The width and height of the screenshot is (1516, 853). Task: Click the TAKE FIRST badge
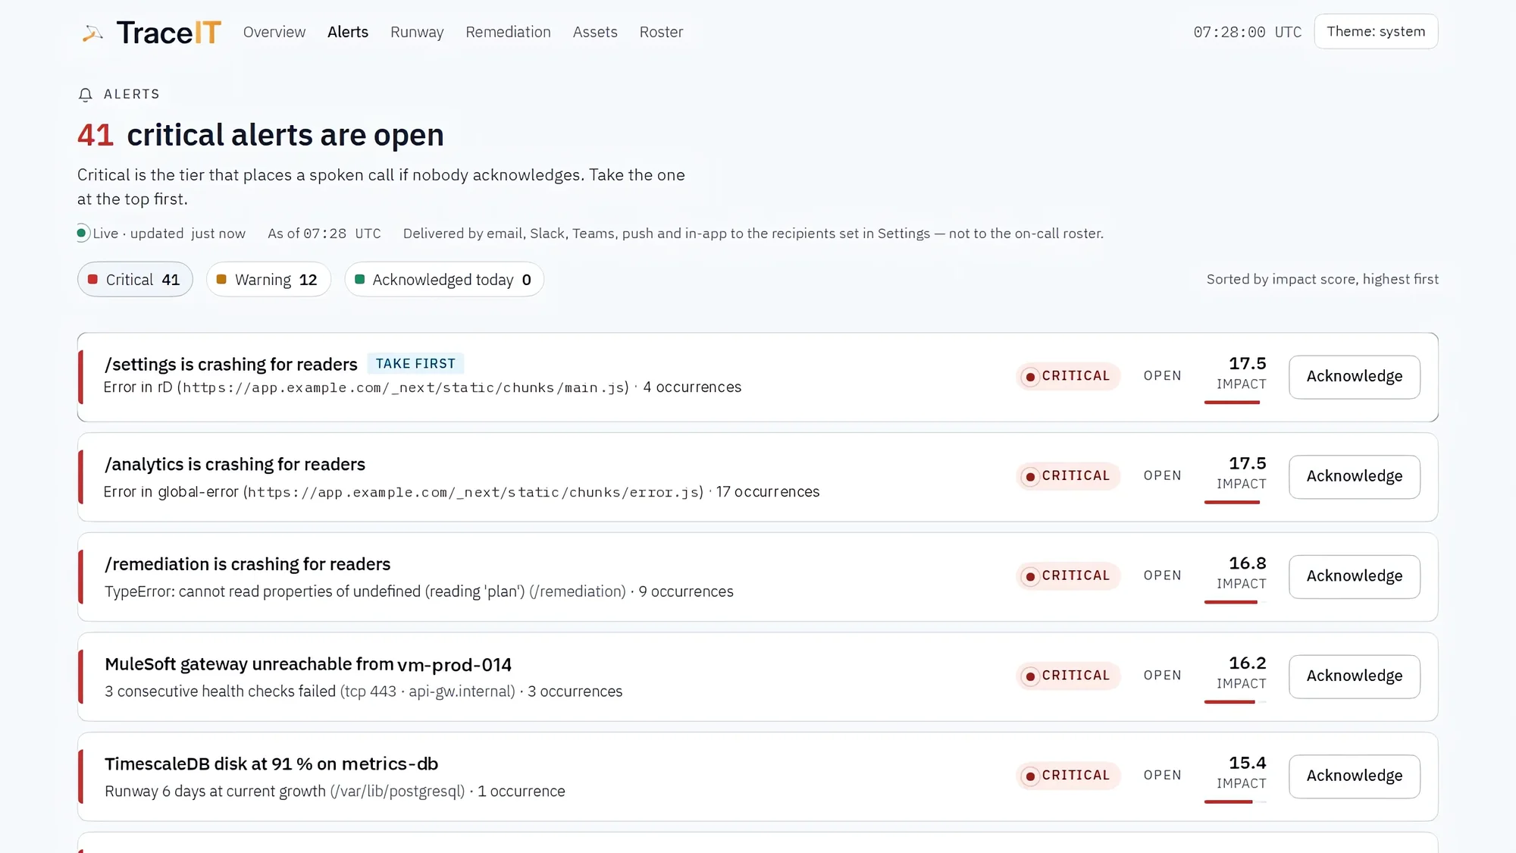tap(415, 364)
